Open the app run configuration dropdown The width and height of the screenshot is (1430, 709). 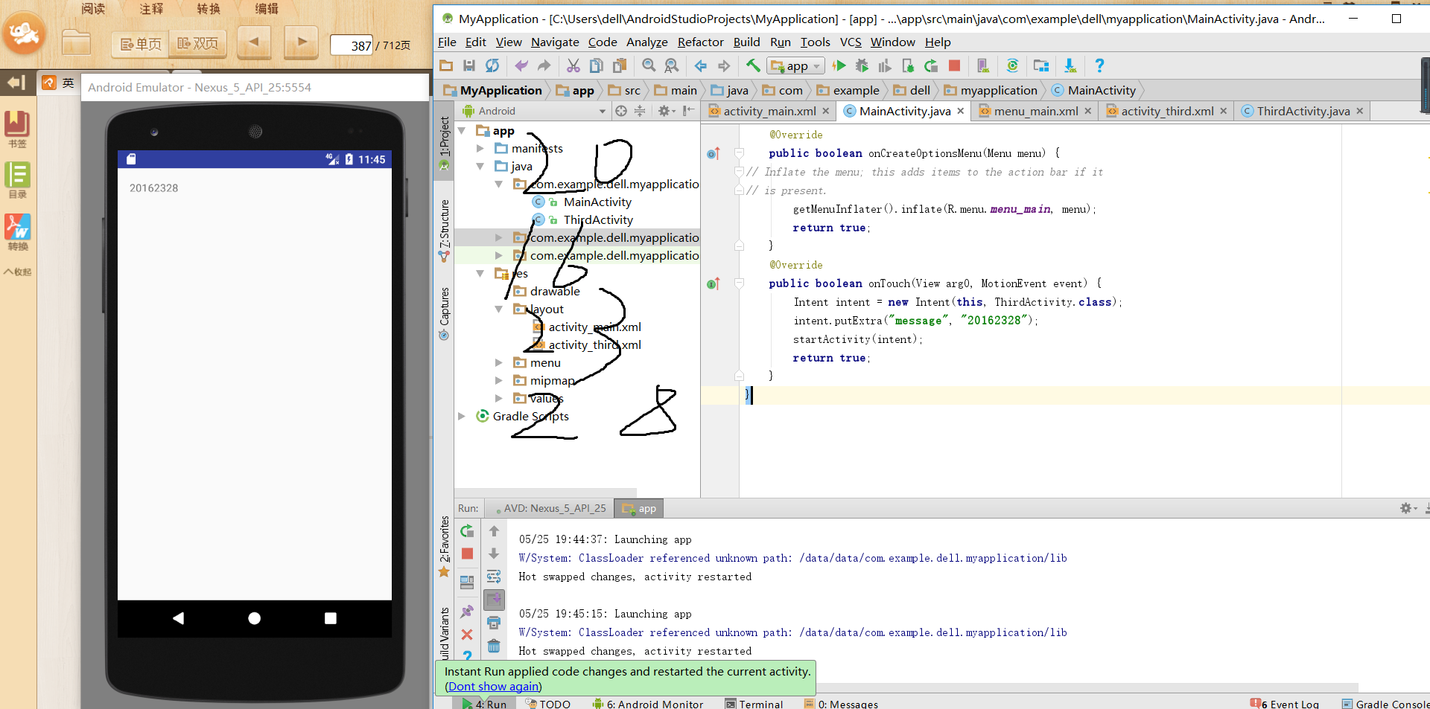(x=796, y=65)
